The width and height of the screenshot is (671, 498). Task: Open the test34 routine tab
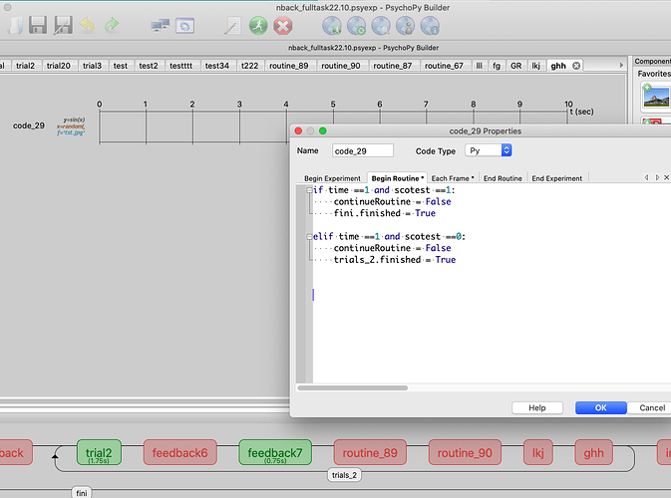click(217, 66)
